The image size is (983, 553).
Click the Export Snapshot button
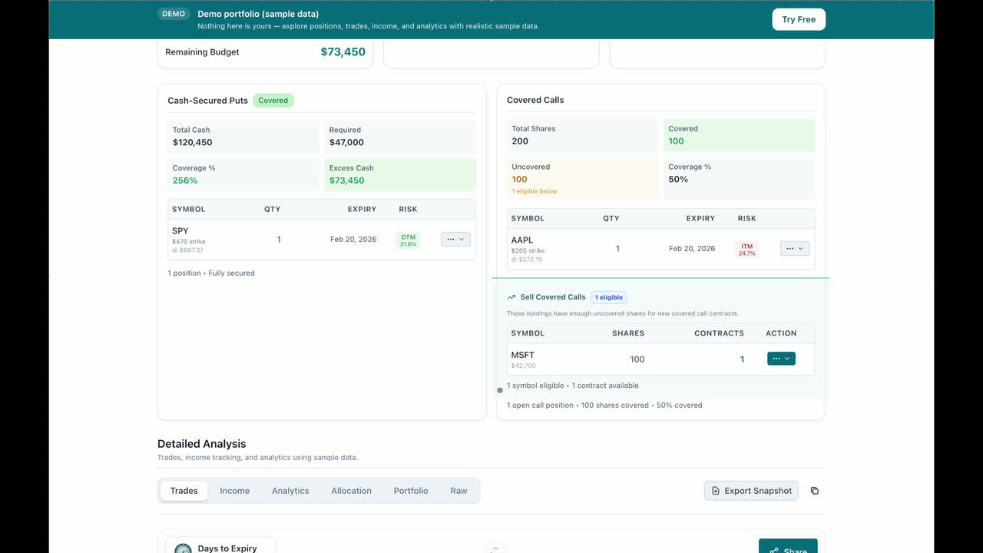click(x=750, y=491)
